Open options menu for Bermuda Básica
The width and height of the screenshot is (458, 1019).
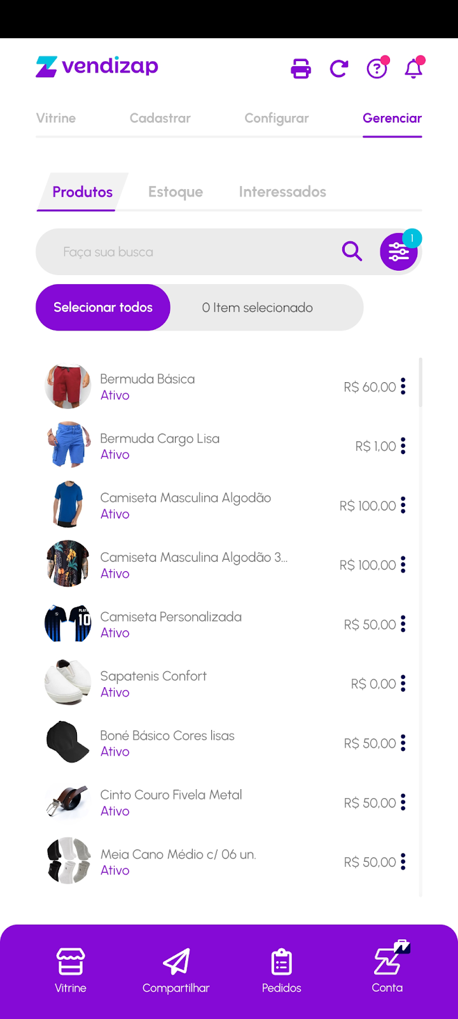[x=403, y=387]
